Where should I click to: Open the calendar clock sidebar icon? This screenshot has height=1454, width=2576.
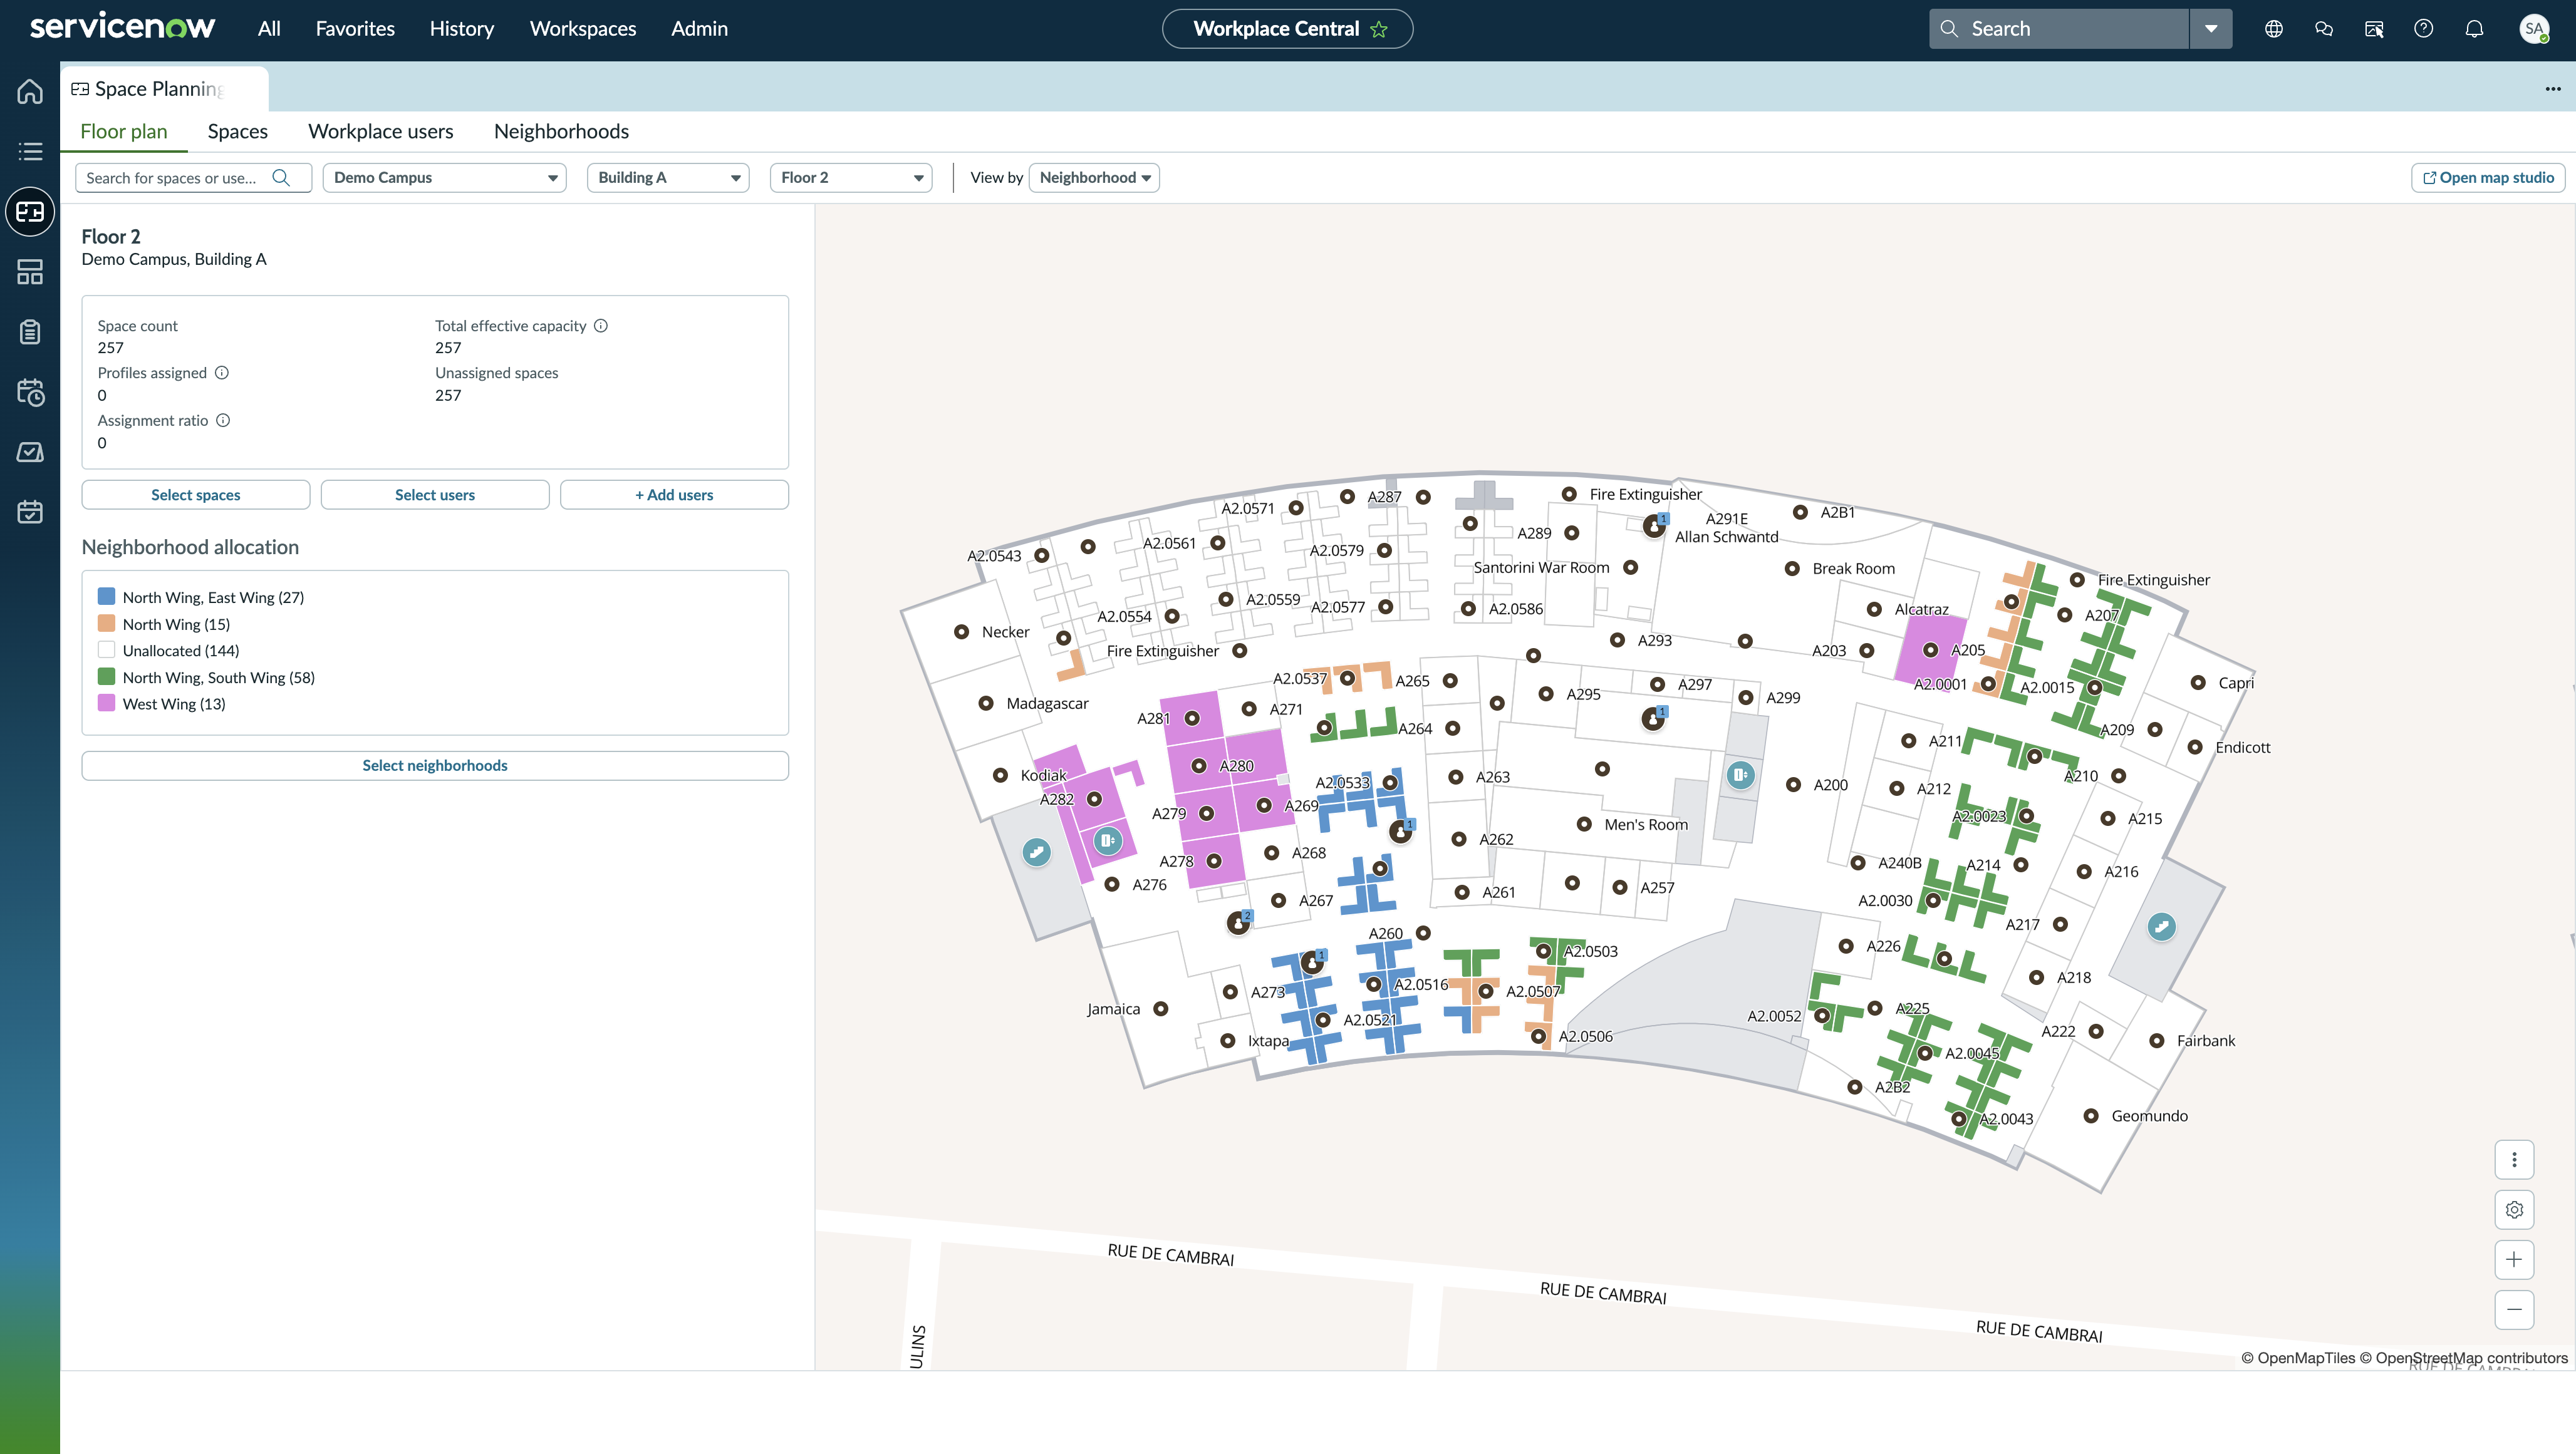30,392
